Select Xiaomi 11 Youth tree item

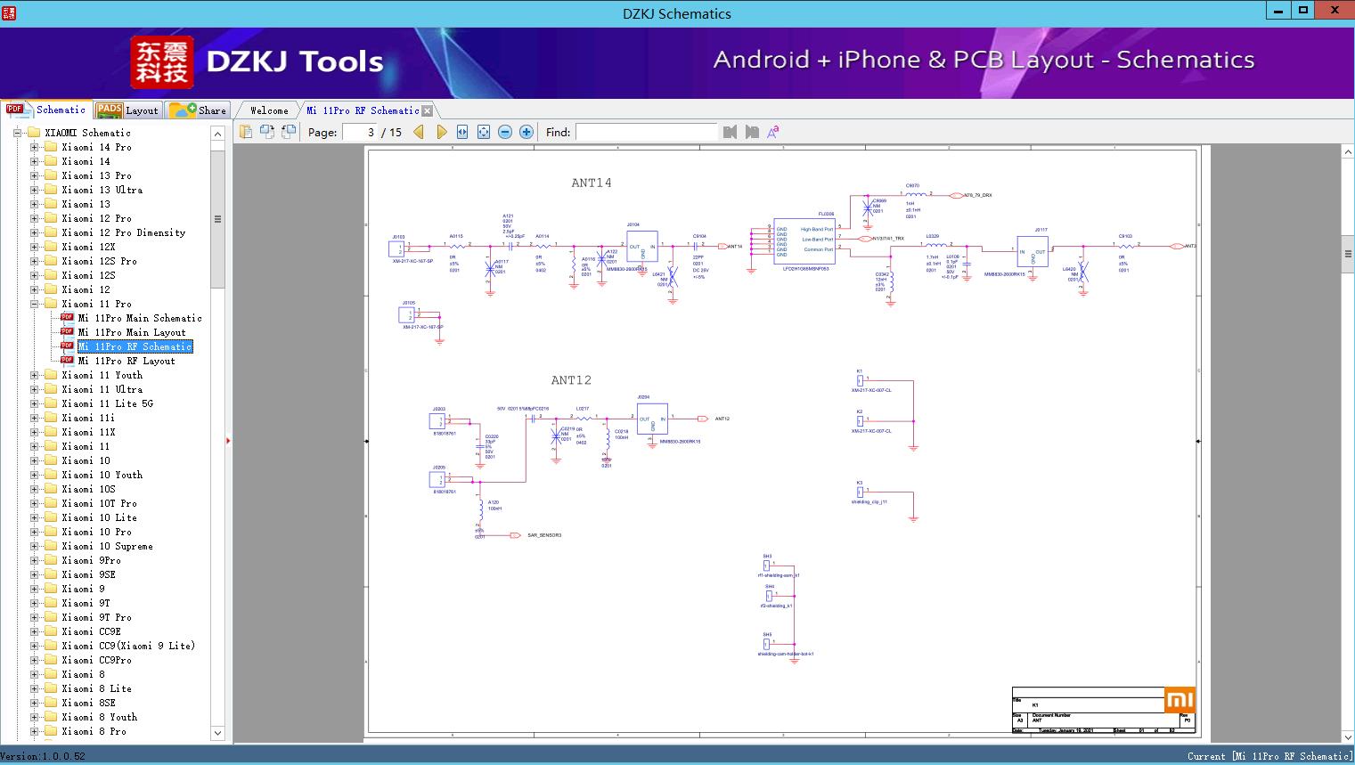(102, 375)
